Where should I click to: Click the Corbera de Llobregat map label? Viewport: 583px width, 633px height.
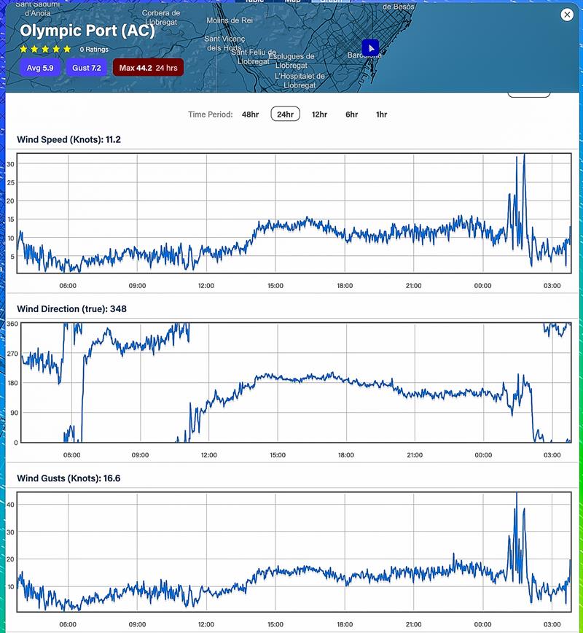click(161, 18)
